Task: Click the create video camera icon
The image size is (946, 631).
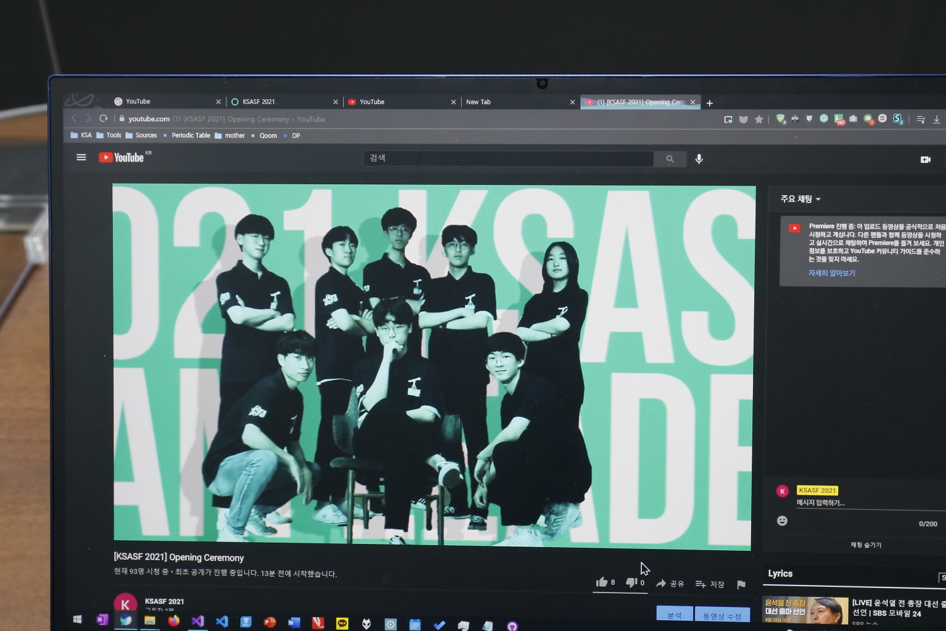Action: 925,160
